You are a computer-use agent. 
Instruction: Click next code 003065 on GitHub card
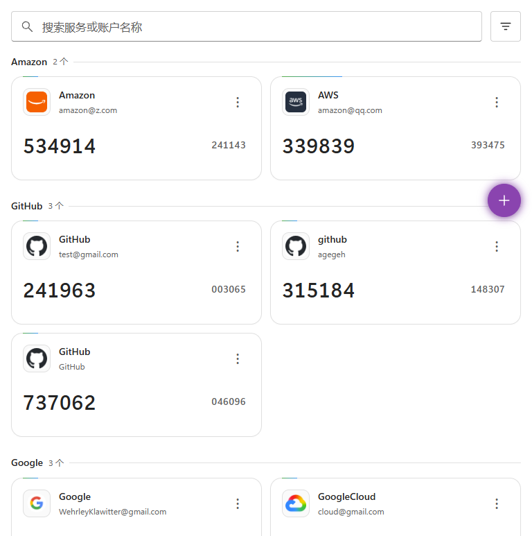click(x=229, y=290)
